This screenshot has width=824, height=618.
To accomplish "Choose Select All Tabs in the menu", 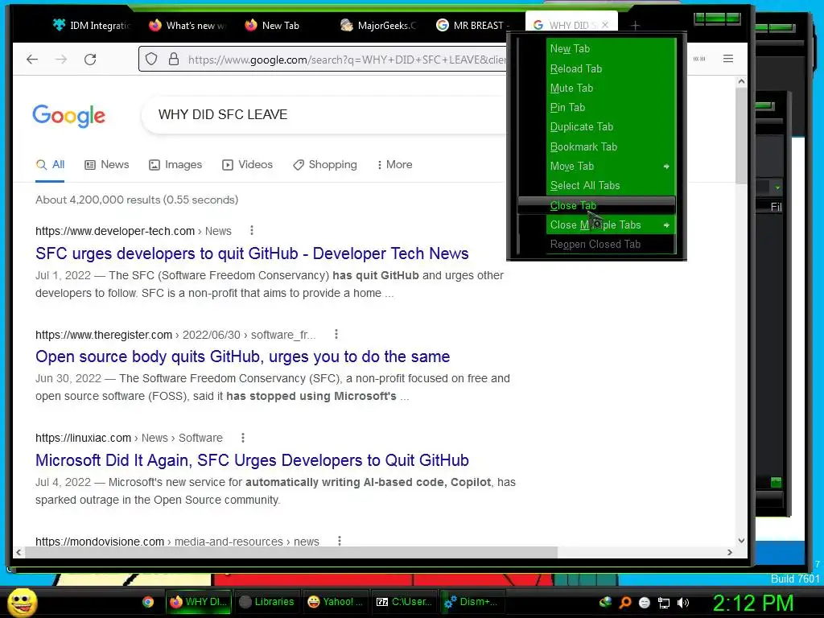I will coord(596,186).
